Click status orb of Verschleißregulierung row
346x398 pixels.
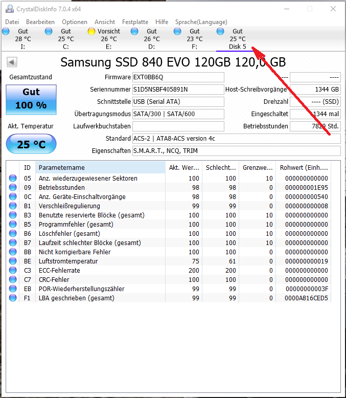(13, 206)
